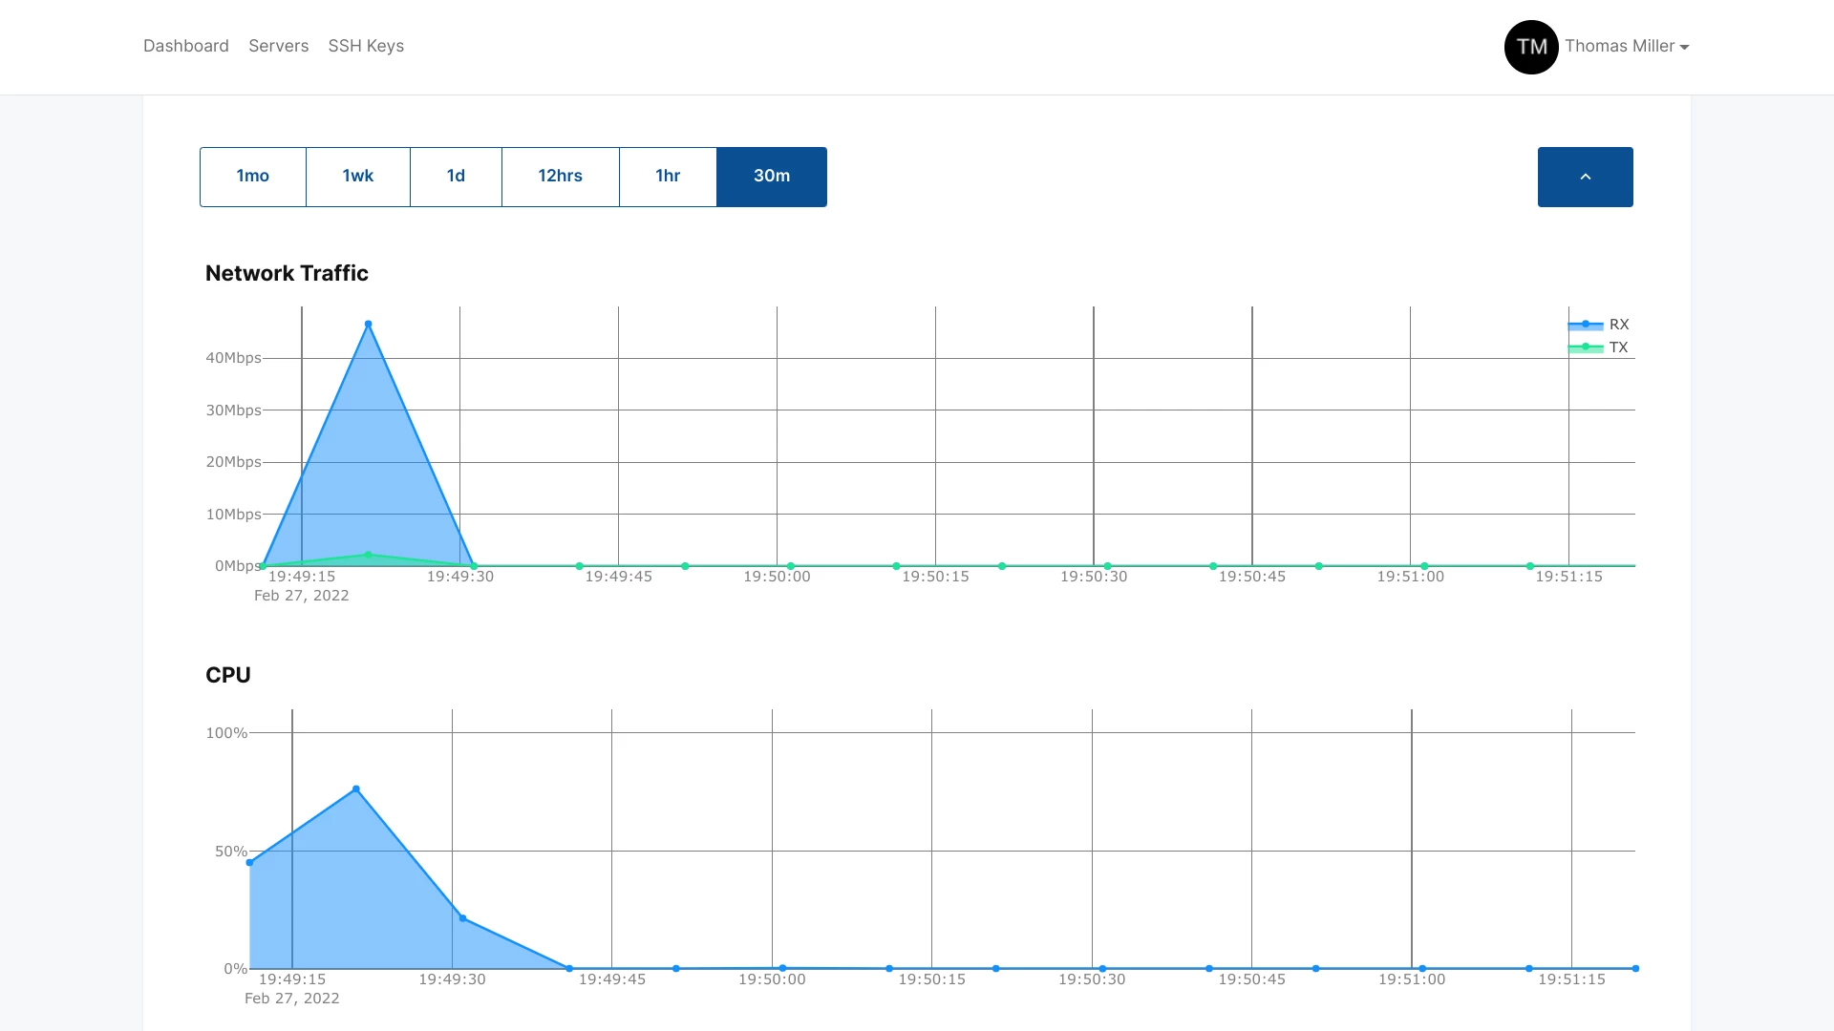Click the TX peak green data point
The width and height of the screenshot is (1834, 1031).
[x=369, y=555]
